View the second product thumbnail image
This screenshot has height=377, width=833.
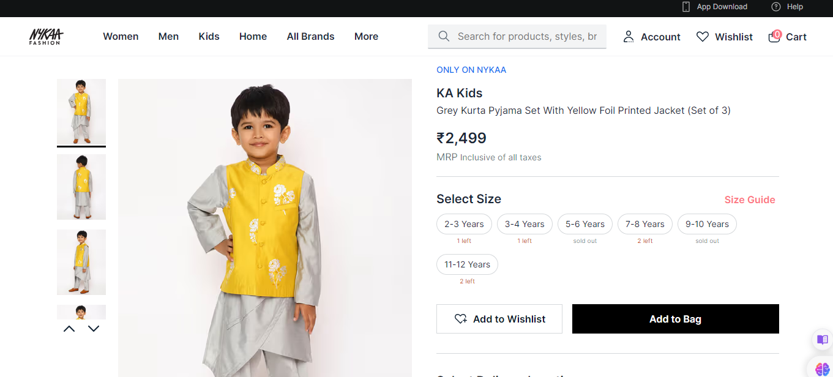tap(81, 187)
